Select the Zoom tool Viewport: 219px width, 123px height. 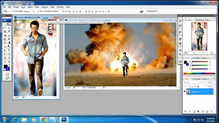tap(9, 62)
